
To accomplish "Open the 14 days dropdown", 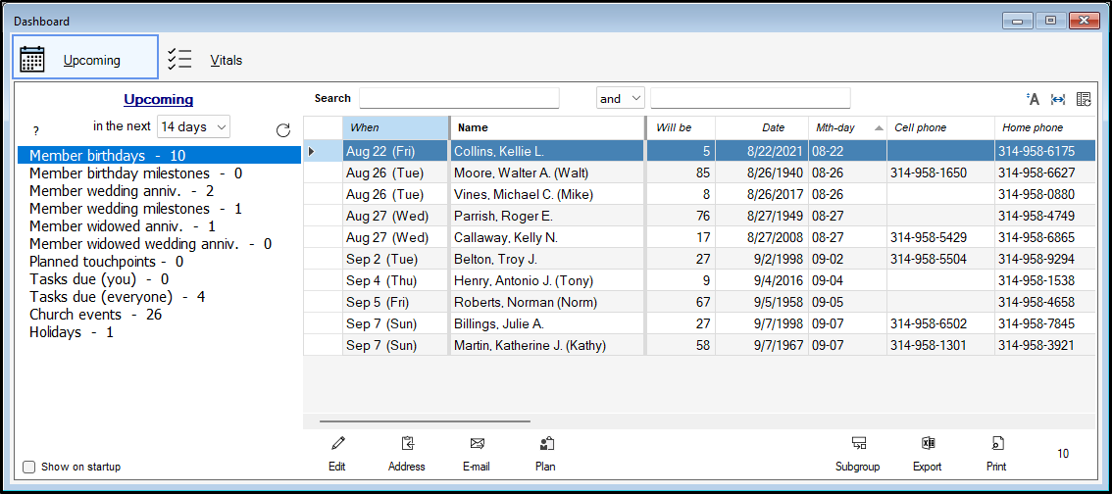I will point(194,126).
